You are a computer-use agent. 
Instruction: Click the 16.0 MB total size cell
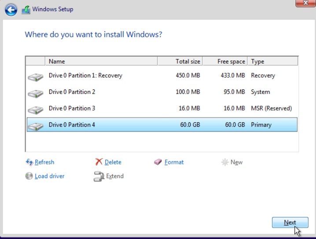click(x=189, y=108)
